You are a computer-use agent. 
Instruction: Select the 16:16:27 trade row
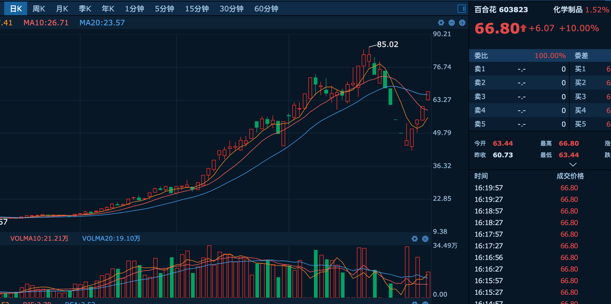(x=540, y=269)
